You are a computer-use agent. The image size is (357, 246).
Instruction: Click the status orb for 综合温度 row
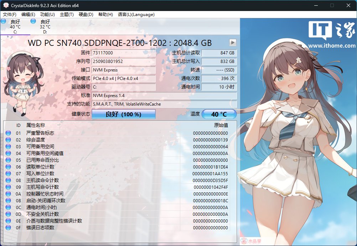click(x=8, y=140)
